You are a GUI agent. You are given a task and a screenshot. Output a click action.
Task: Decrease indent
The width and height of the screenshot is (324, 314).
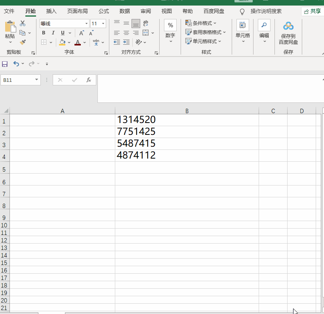point(117,42)
